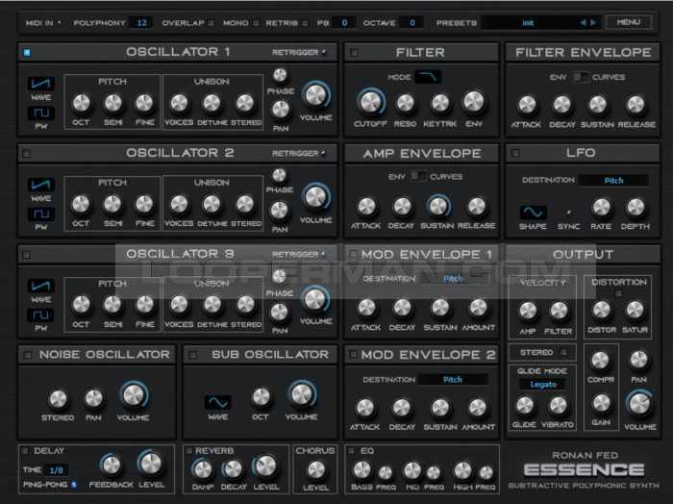Click the Sub Oscillator wave shape icon
Viewport: 673px width, 504px height.
217,401
